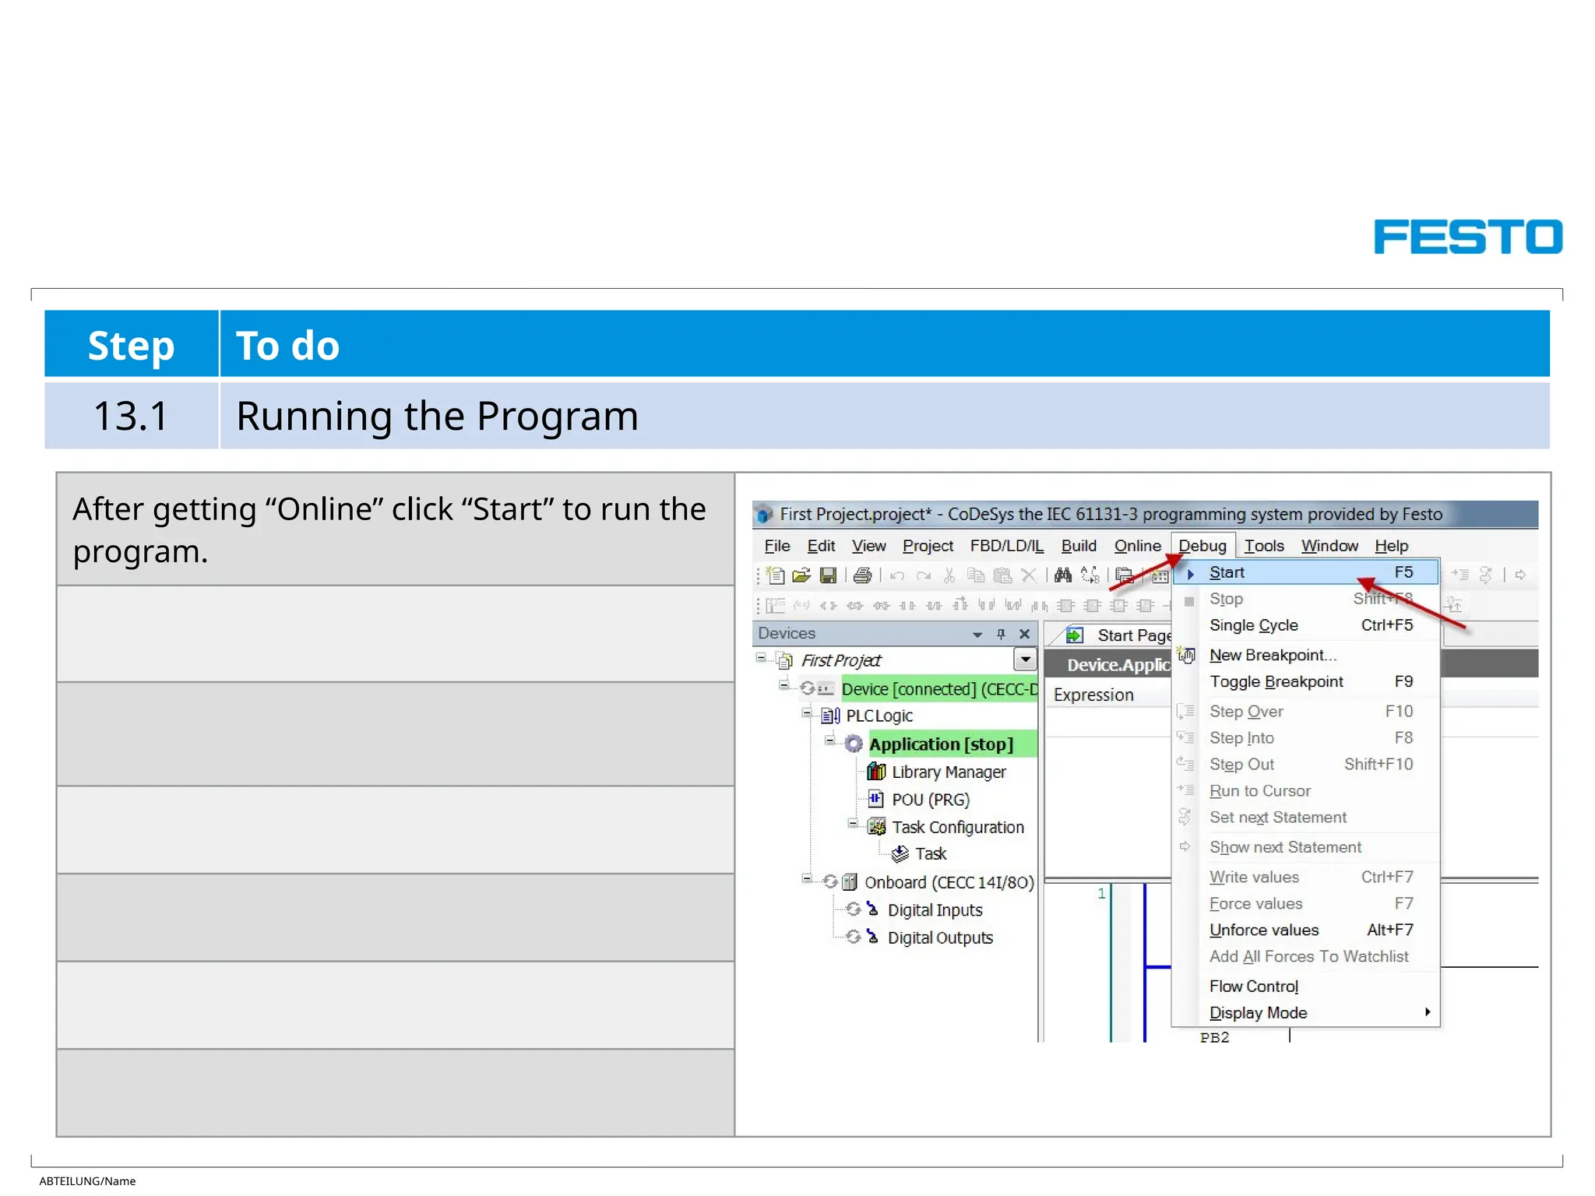Close the Devices panel
Screen dimensions: 1595x1196
(x=1025, y=634)
